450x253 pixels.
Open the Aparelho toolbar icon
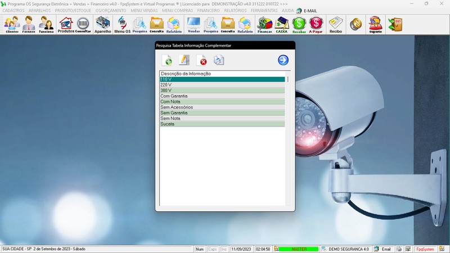coord(103,25)
